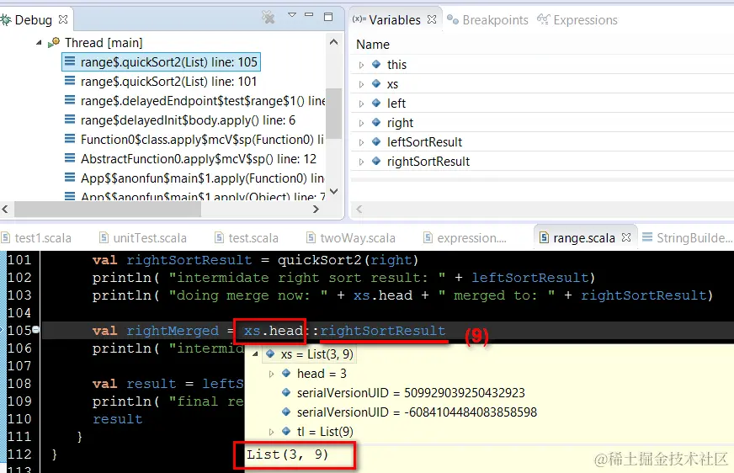Close the Debug view tab

click(63, 19)
